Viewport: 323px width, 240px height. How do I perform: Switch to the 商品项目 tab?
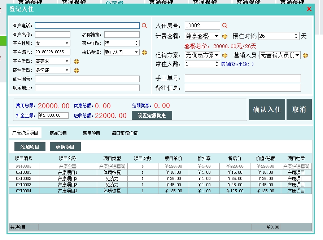point(58,133)
